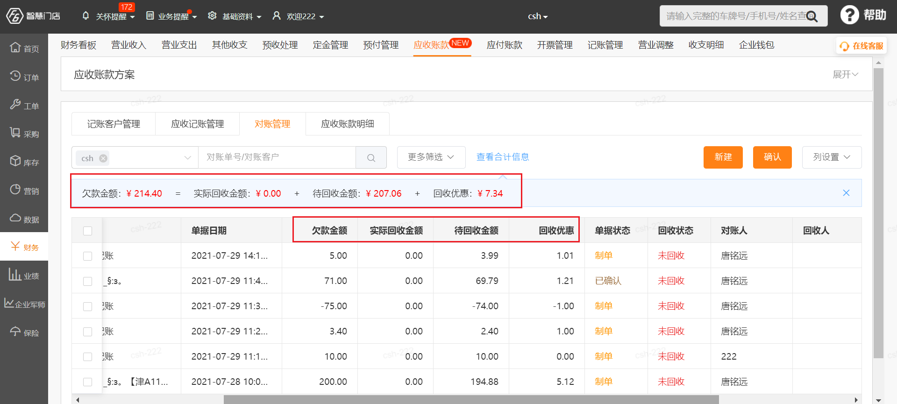Click the 预收处理 tab link
The height and width of the screenshot is (404, 897).
(280, 45)
